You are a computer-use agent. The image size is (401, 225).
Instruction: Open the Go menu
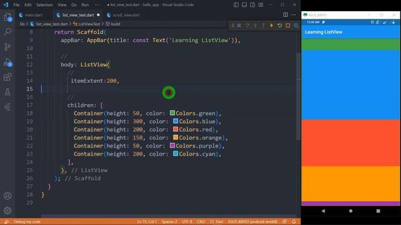74,5
